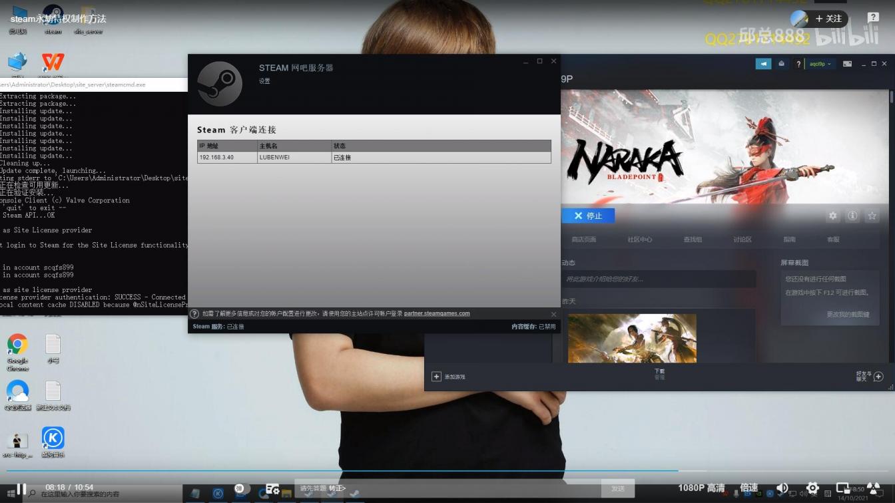Open the 设置 menu in Steam 网吧服务器
Viewport: 895px width, 503px height.
coord(264,81)
